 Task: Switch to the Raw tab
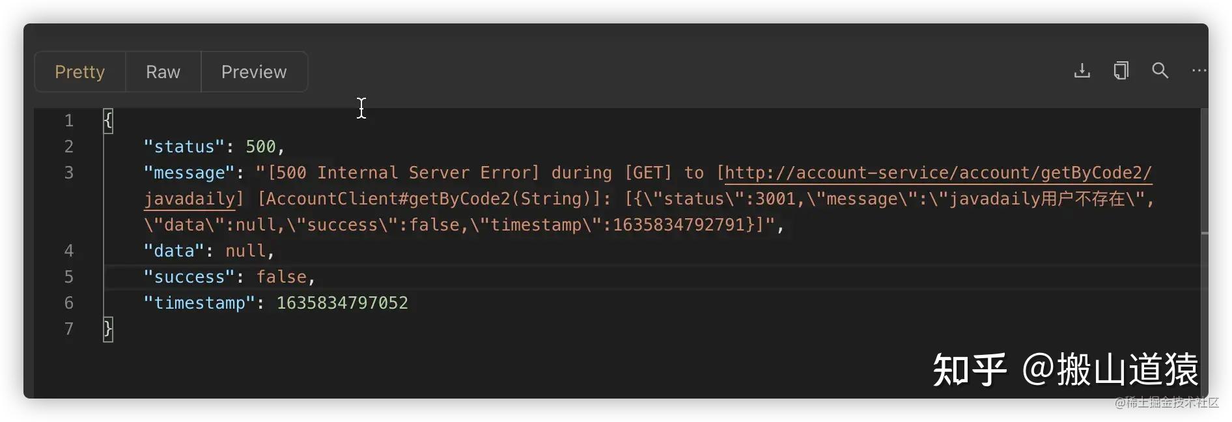point(163,72)
